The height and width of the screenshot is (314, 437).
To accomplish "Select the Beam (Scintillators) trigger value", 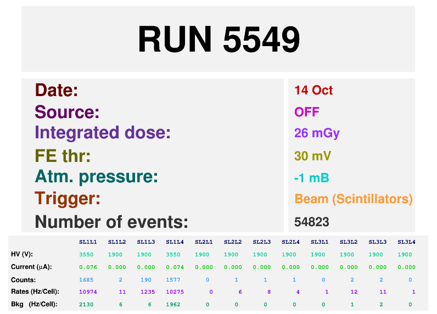I will pyautogui.click(x=354, y=199).
